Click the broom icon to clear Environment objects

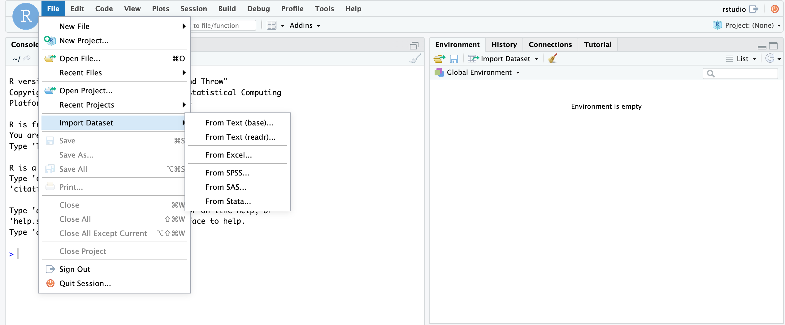coord(553,58)
